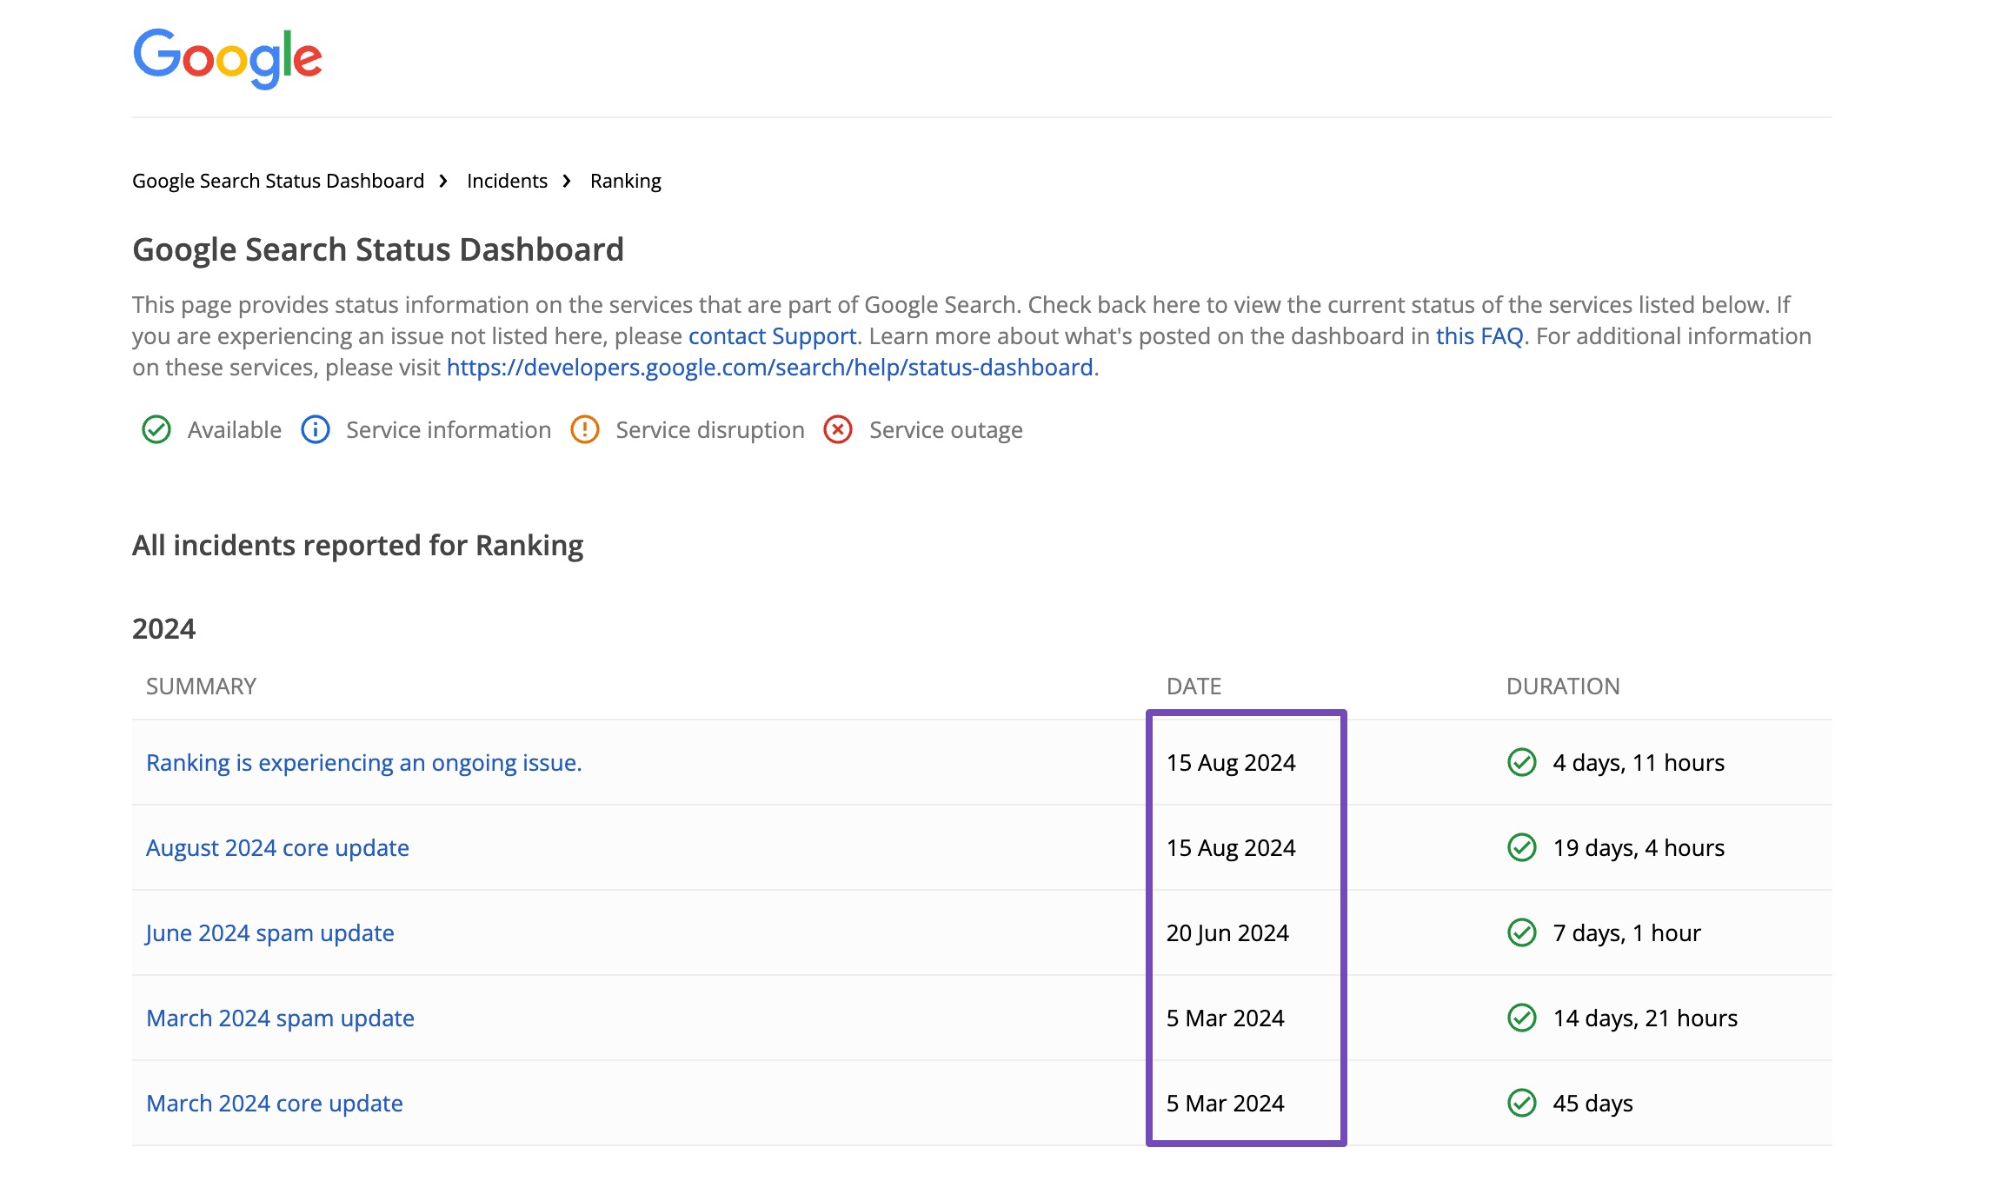Click 'All incidents reported for Ranking' heading
The width and height of the screenshot is (2008, 1194).
357,546
